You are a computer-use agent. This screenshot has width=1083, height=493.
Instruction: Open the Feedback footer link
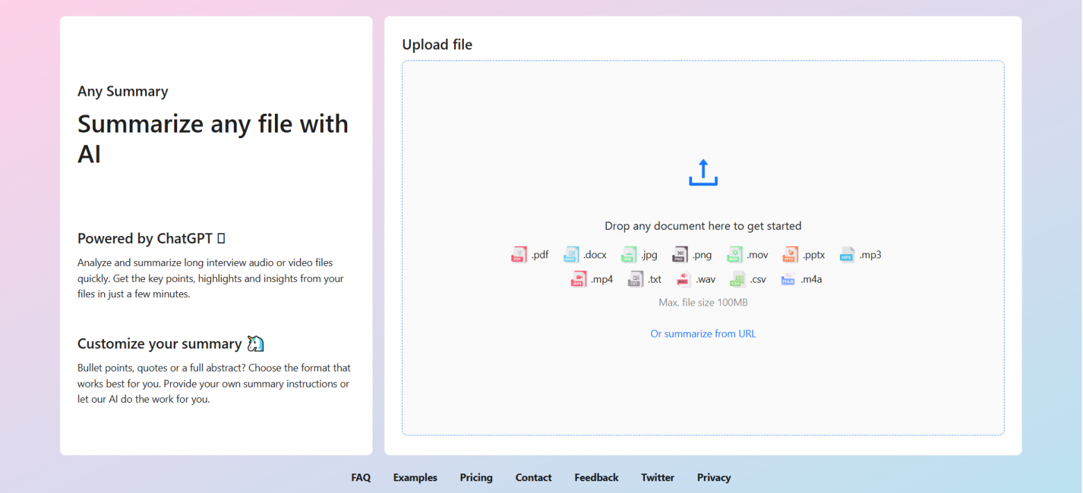596,478
